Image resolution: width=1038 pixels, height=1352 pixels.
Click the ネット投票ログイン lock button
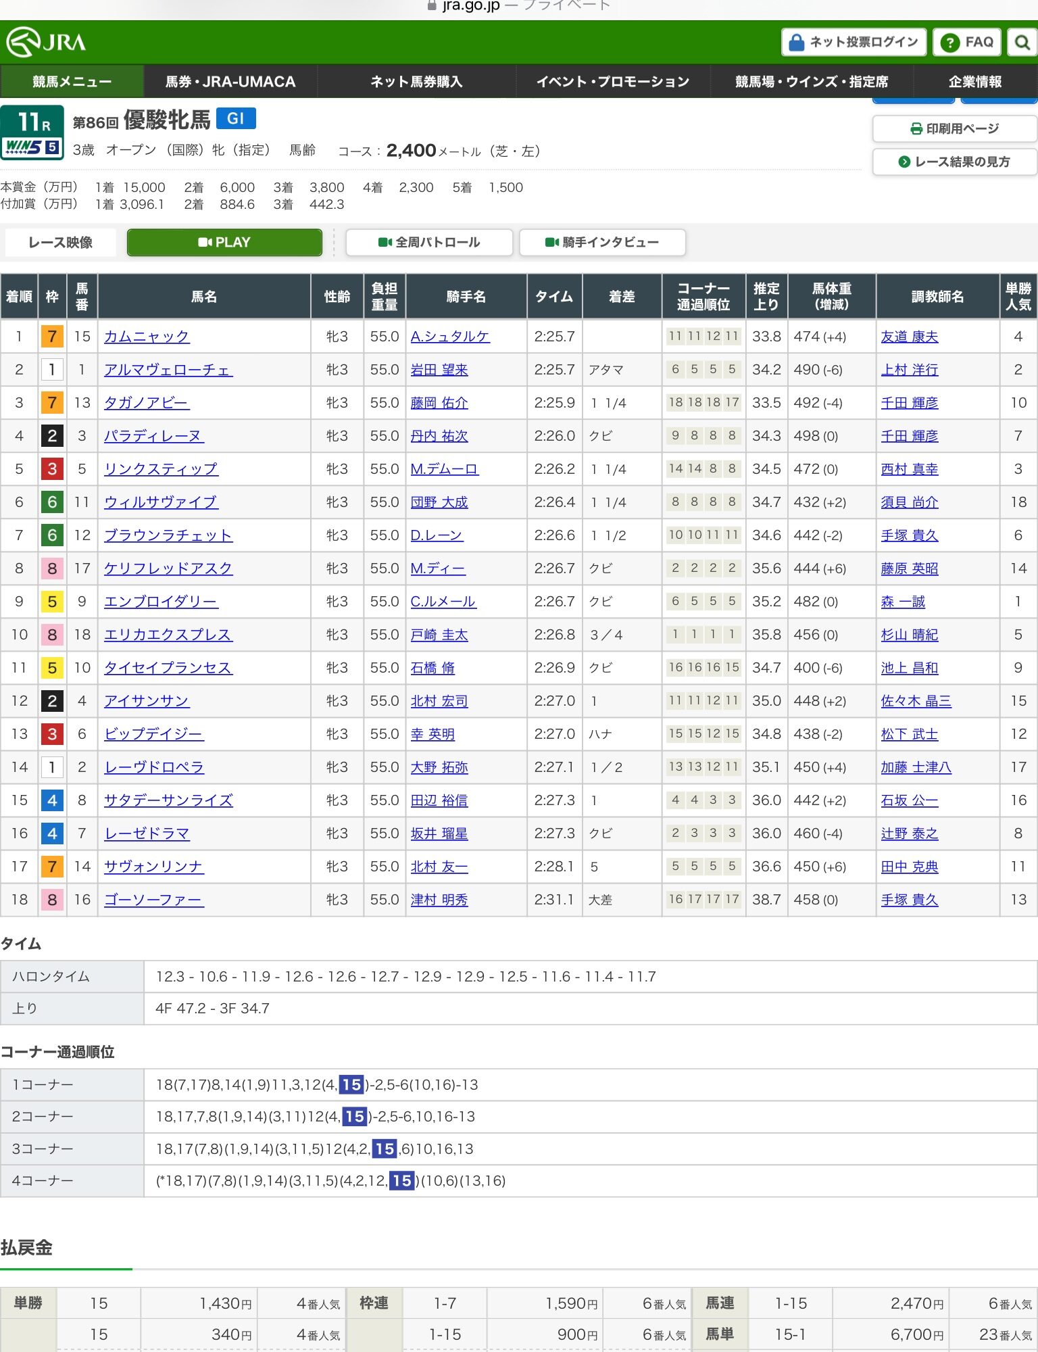tap(854, 43)
